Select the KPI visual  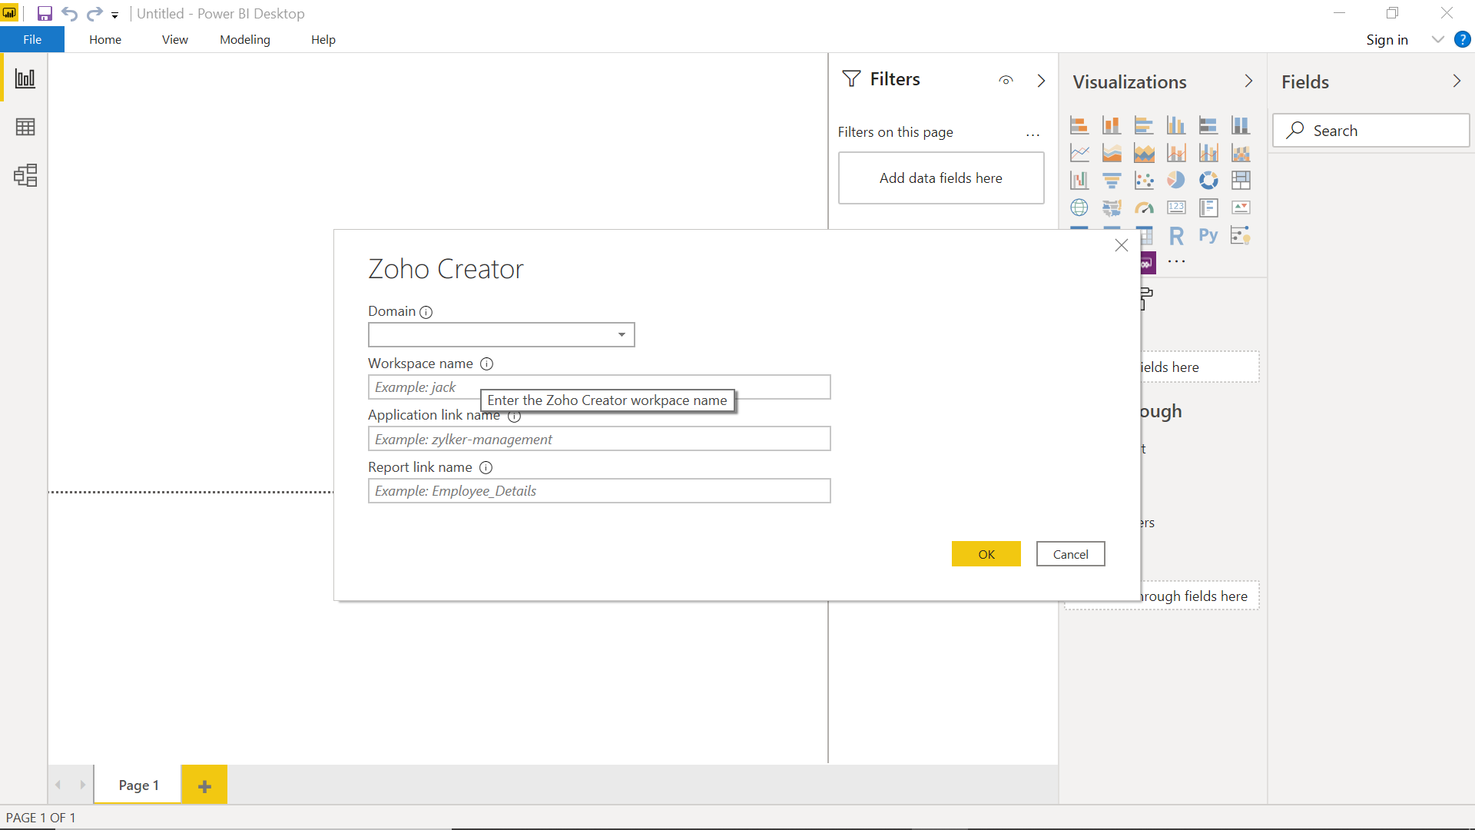click(1241, 207)
